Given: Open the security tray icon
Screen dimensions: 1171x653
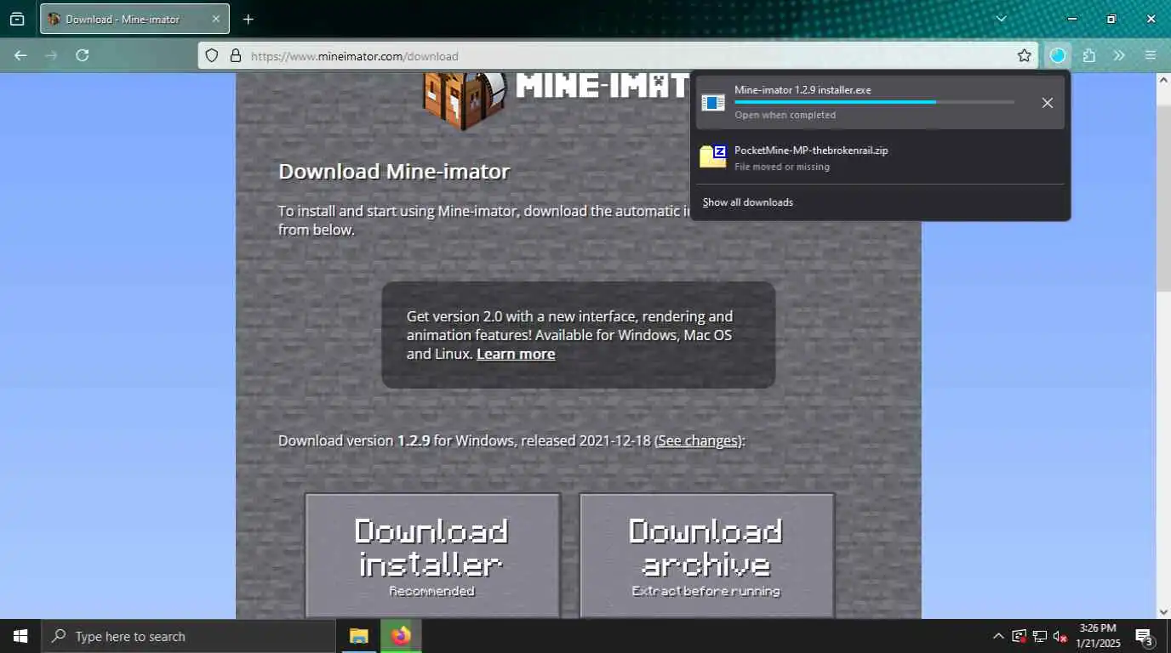Looking at the screenshot, I should [x=1020, y=636].
